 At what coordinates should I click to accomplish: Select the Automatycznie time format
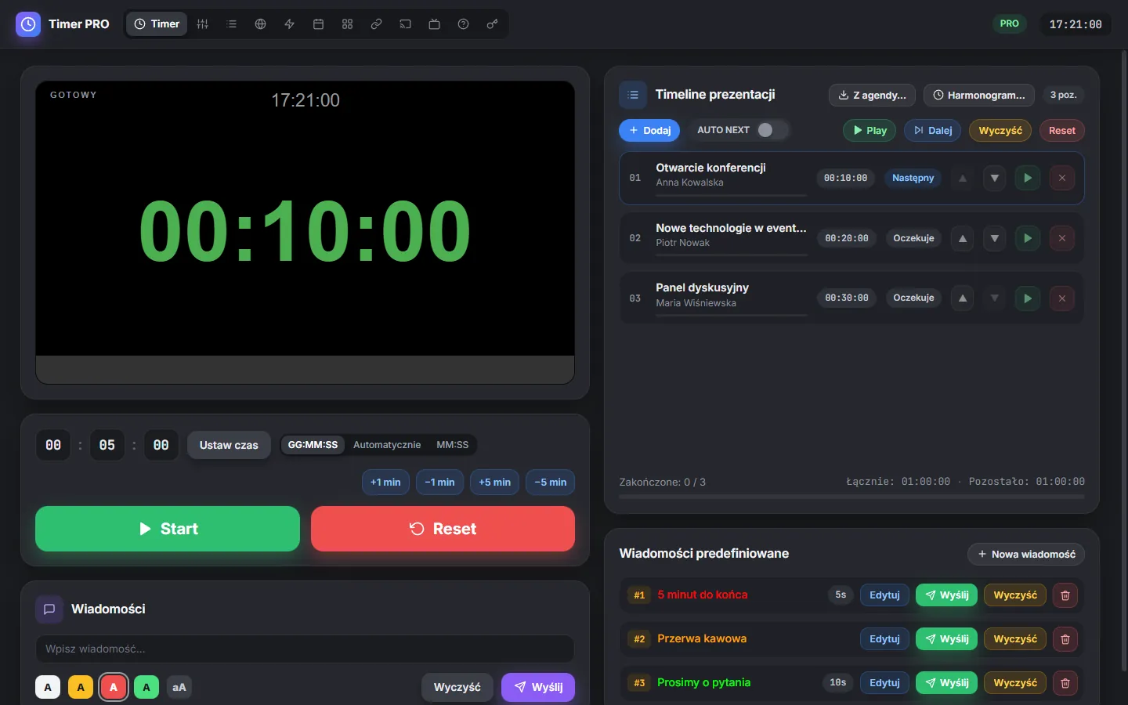[x=387, y=445]
